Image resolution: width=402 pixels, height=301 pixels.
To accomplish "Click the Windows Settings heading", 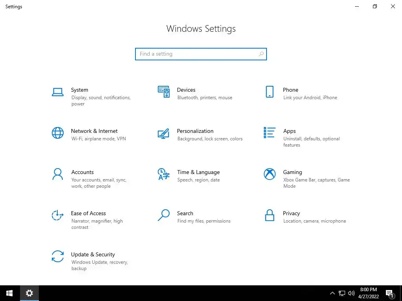I will pyautogui.click(x=201, y=29).
